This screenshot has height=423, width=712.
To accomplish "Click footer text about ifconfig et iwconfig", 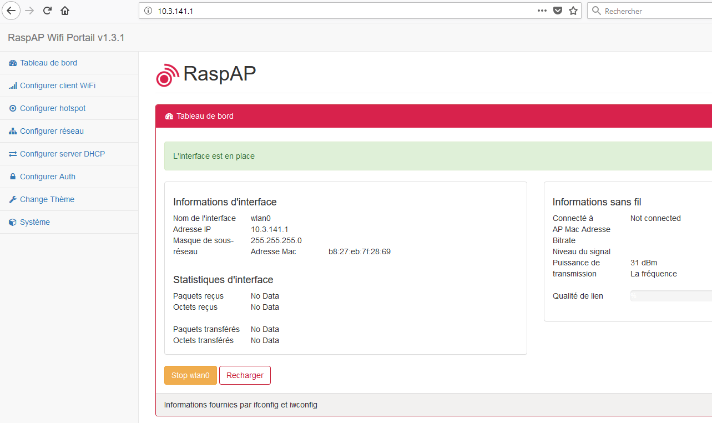I will [x=241, y=405].
